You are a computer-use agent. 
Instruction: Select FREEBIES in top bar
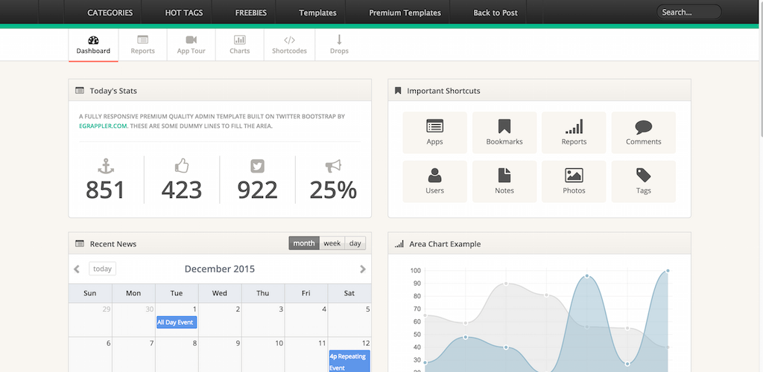250,13
